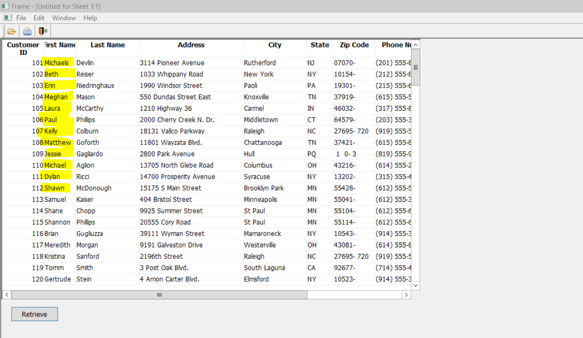583x338 pixels.
Task: Click the vertical scrollbar down arrow
Action: 416,285
